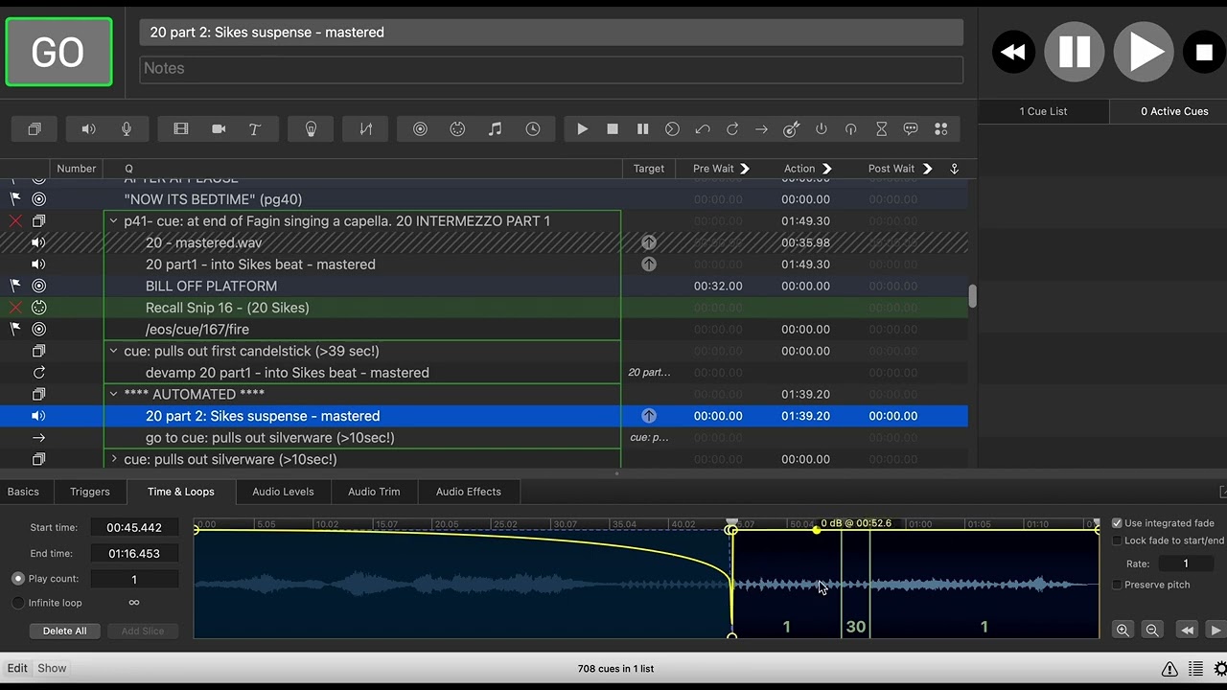Zoom out on the waveform
This screenshot has width=1227, height=690.
click(x=1152, y=630)
